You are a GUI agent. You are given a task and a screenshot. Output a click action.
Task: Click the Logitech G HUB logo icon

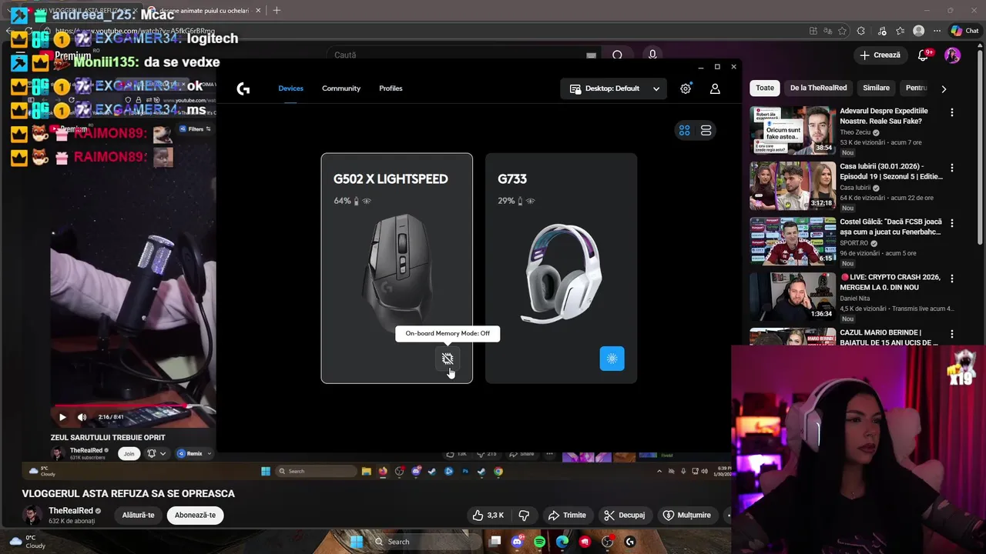[243, 88]
